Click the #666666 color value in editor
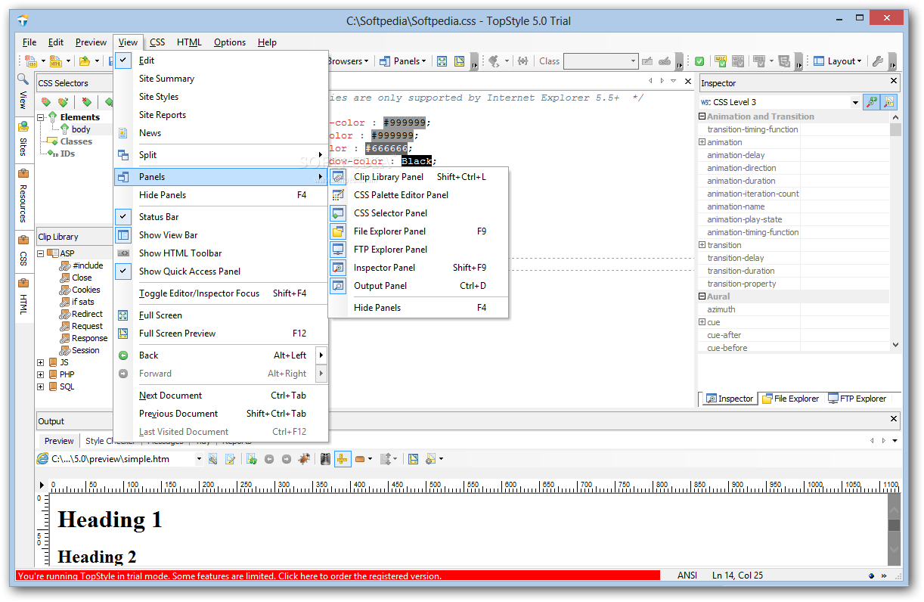The image size is (924, 602). pyautogui.click(x=386, y=148)
